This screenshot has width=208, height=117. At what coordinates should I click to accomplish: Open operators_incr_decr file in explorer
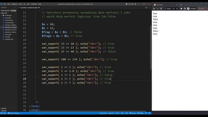(x=11, y=30)
